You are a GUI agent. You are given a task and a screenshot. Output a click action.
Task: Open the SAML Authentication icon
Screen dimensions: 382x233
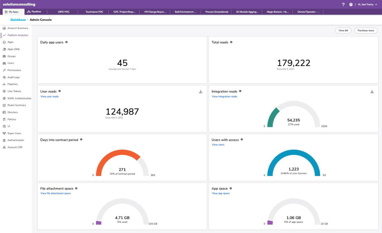click(4, 98)
